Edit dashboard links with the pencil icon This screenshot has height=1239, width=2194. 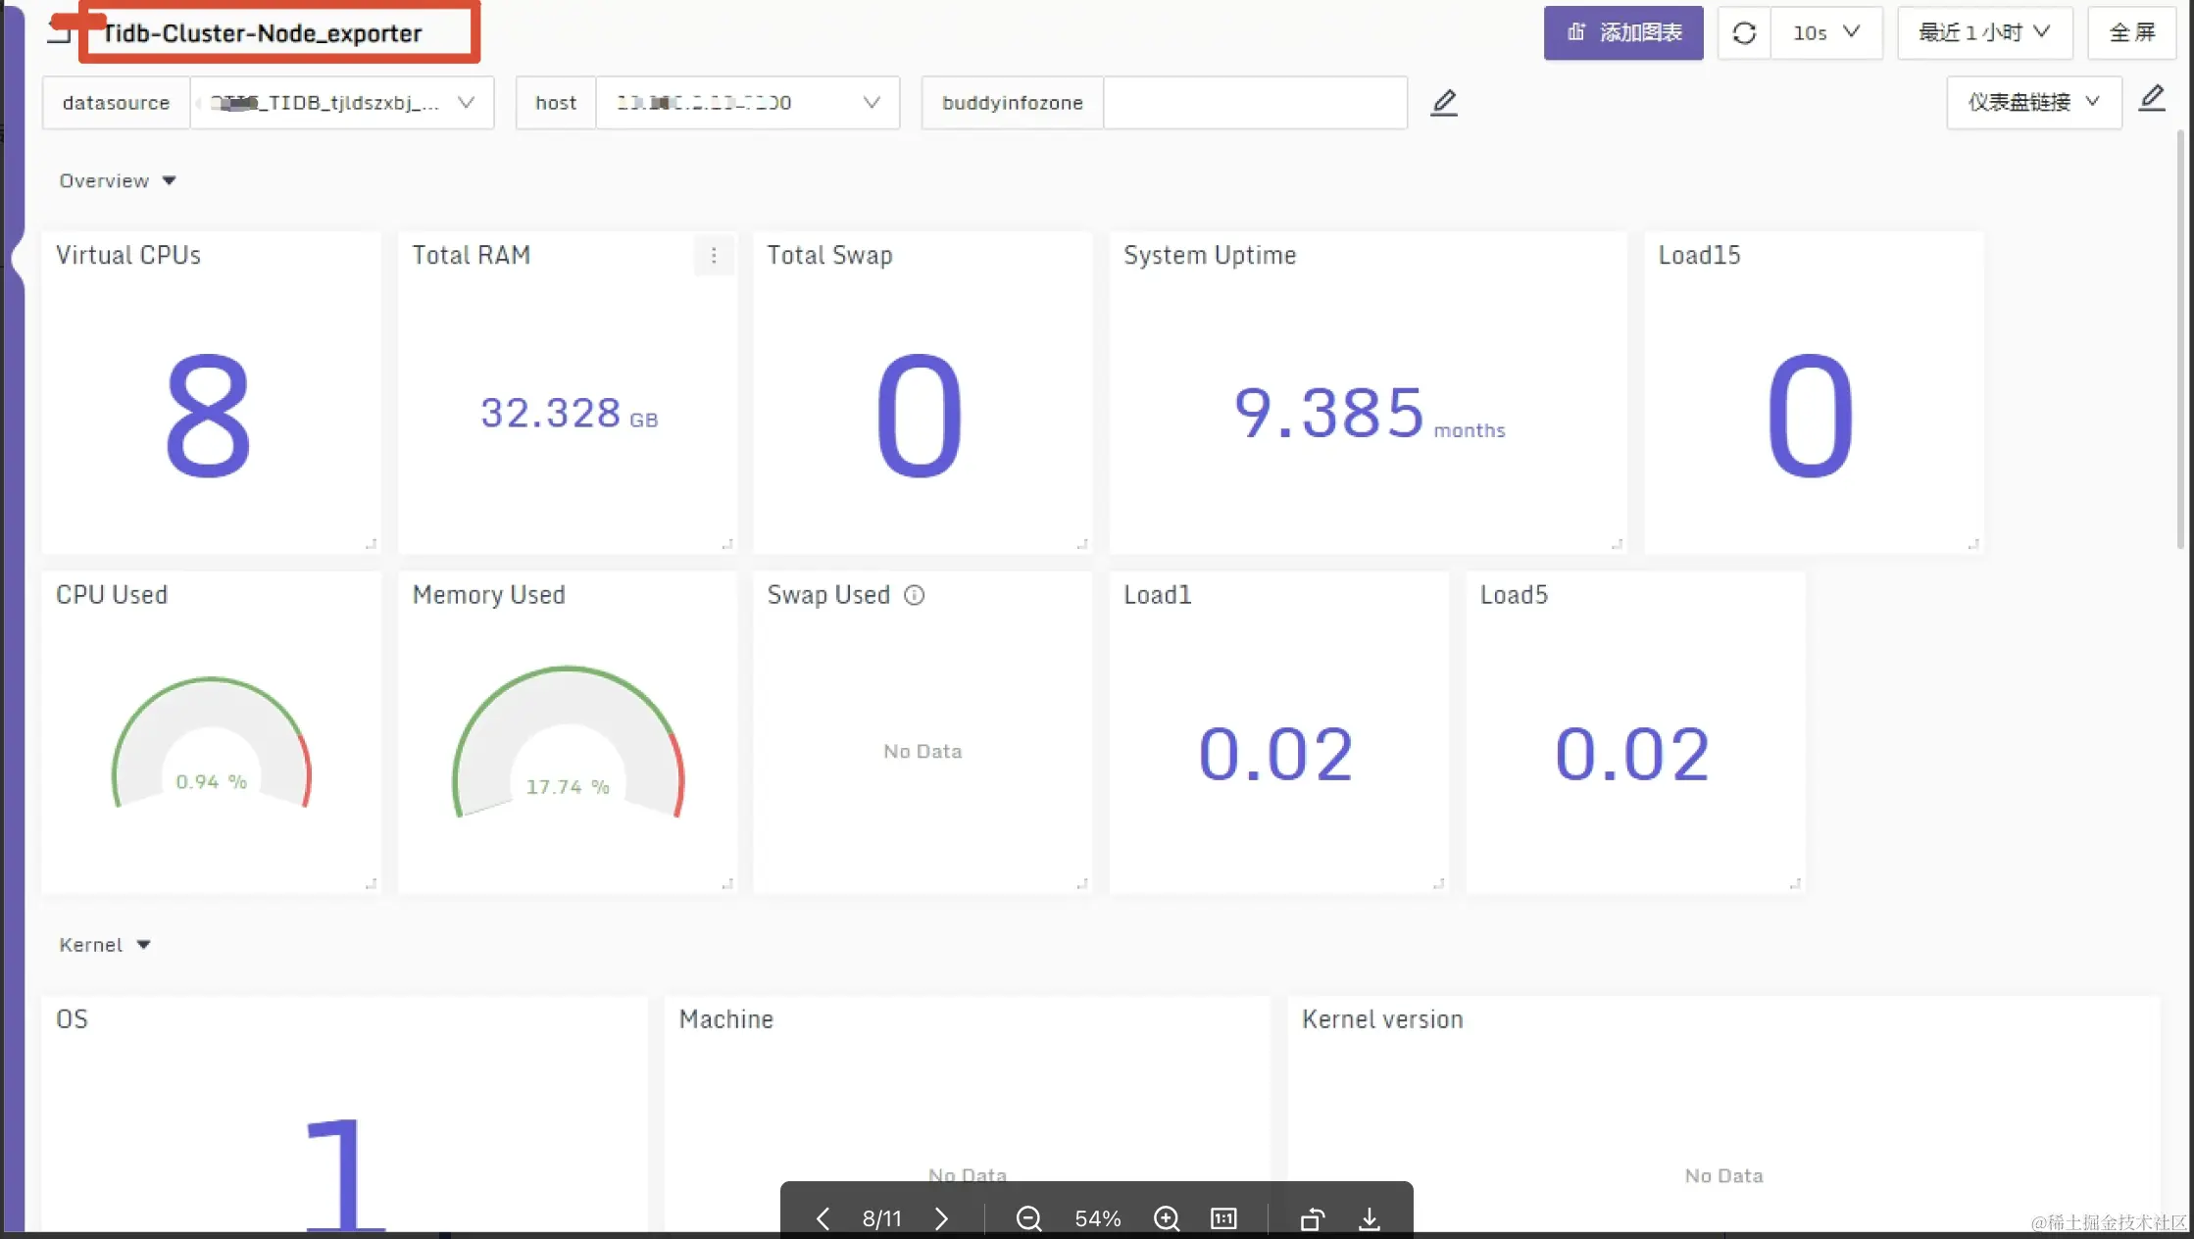tap(2152, 98)
